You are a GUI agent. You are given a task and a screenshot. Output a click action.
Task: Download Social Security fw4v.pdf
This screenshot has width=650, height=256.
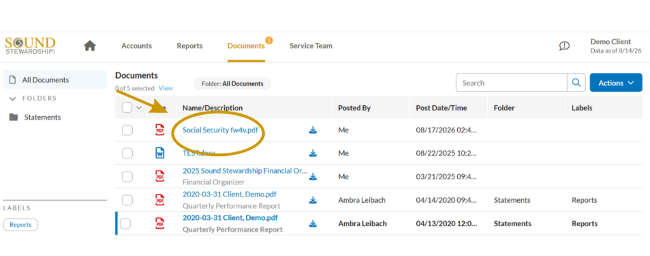click(312, 131)
